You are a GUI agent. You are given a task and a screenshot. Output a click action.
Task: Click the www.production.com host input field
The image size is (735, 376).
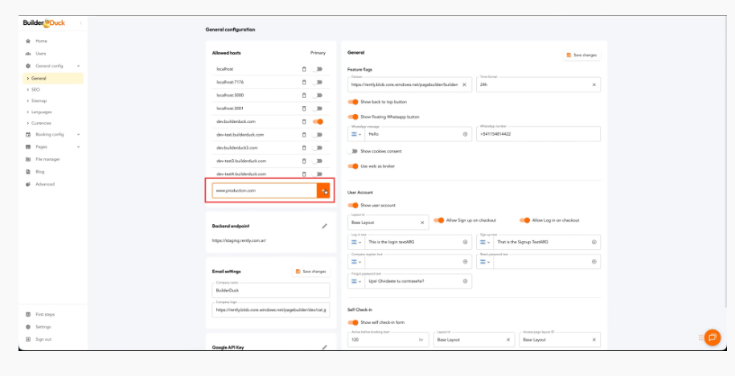(x=264, y=190)
